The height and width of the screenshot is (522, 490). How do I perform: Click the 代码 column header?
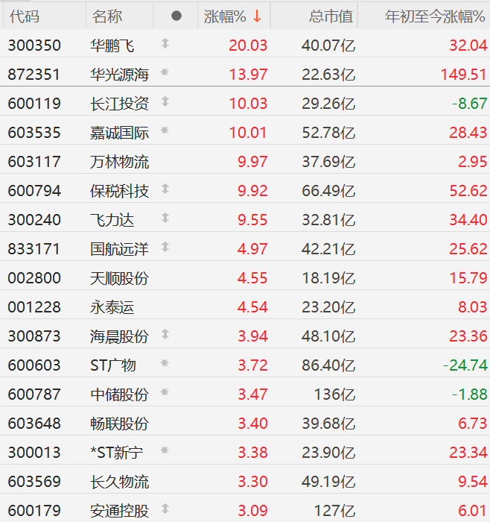pos(25,16)
